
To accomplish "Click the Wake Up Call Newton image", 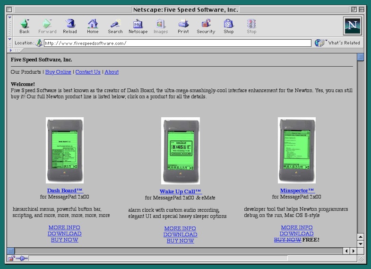I will click(x=181, y=151).
